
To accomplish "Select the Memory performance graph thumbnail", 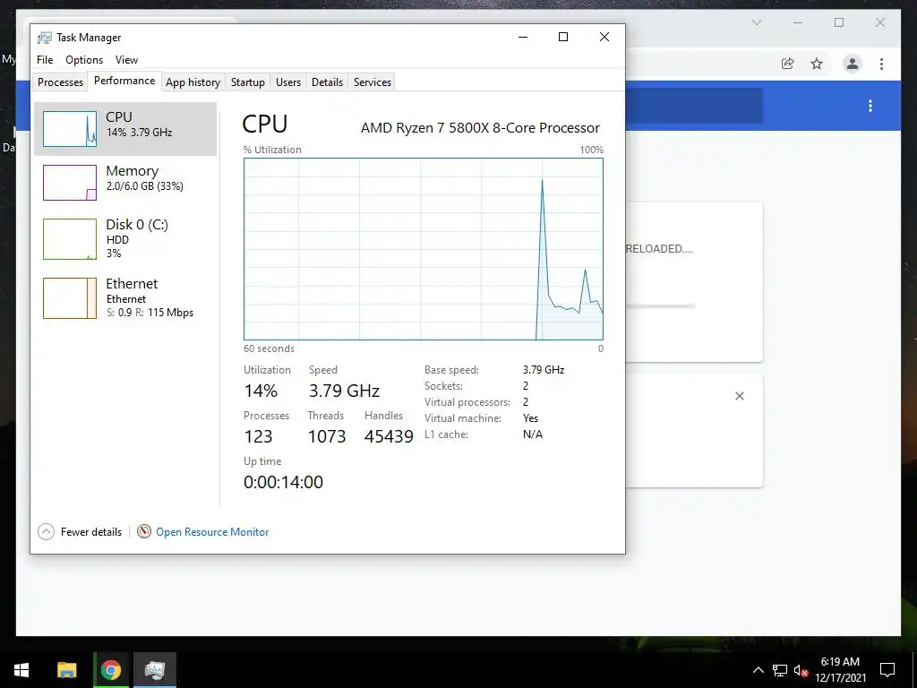I will (70, 183).
